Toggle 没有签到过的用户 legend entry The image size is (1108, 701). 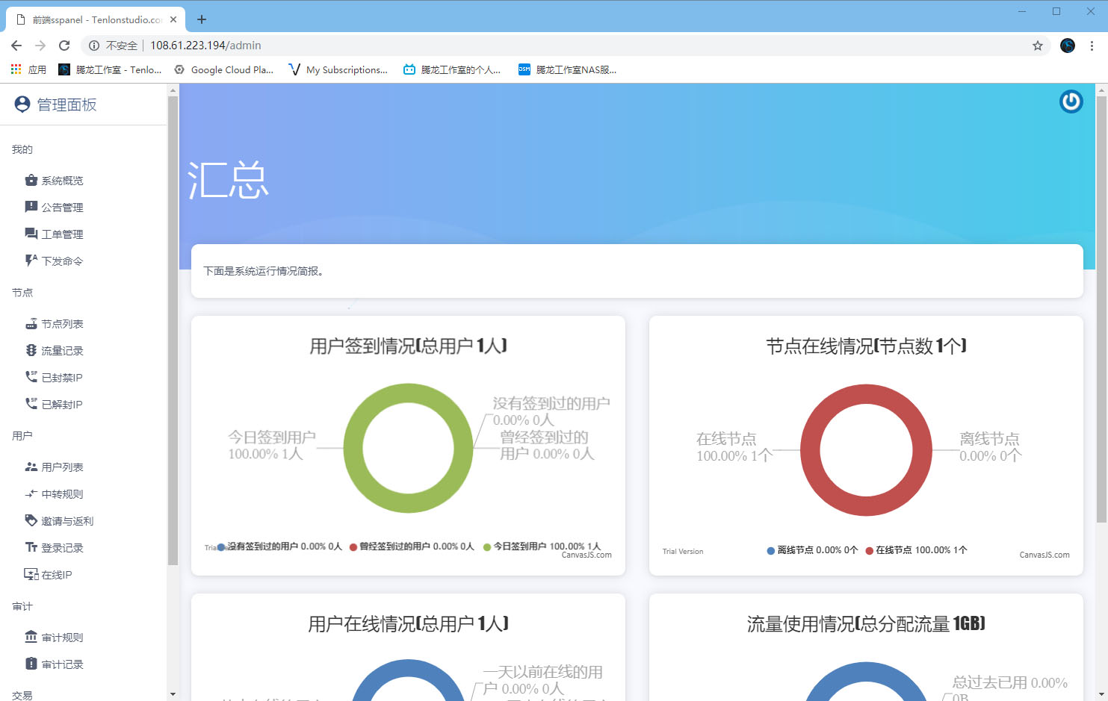click(x=279, y=546)
